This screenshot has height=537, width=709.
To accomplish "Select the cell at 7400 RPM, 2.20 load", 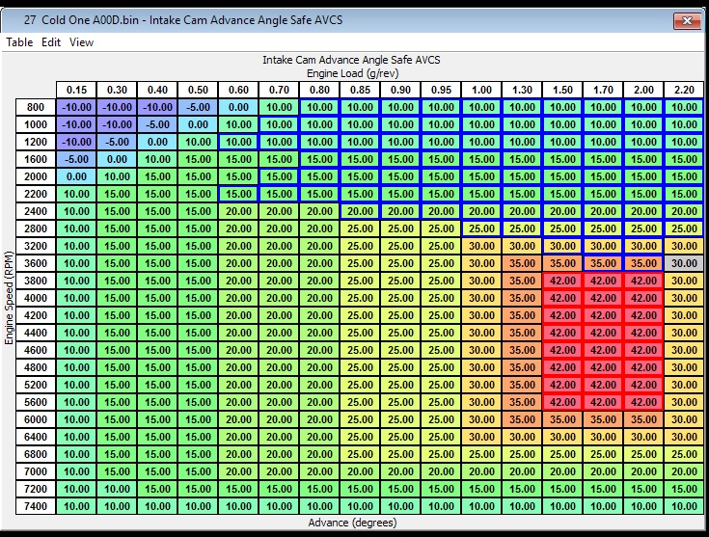I will pyautogui.click(x=684, y=505).
